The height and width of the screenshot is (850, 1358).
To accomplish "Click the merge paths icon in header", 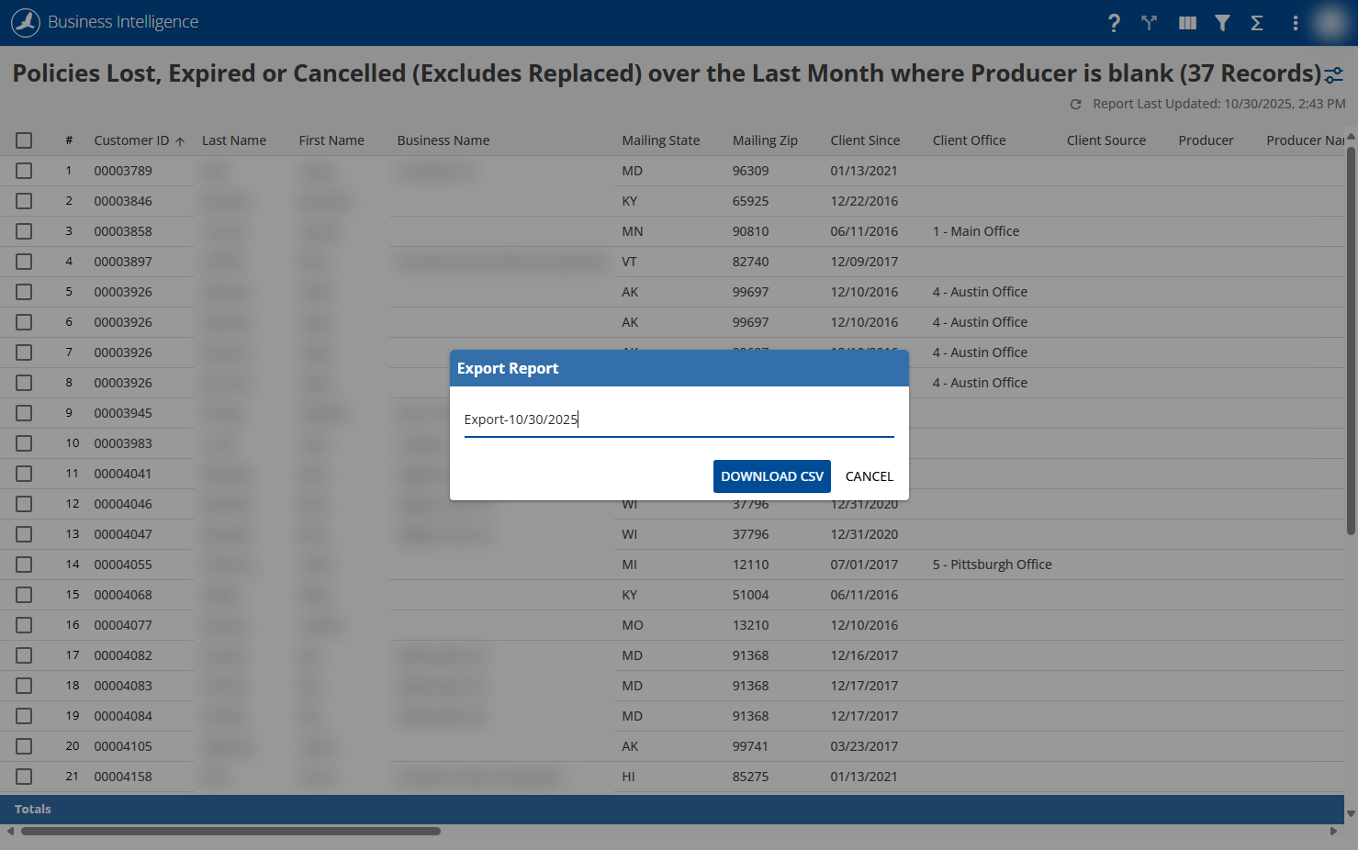I will point(1149,23).
